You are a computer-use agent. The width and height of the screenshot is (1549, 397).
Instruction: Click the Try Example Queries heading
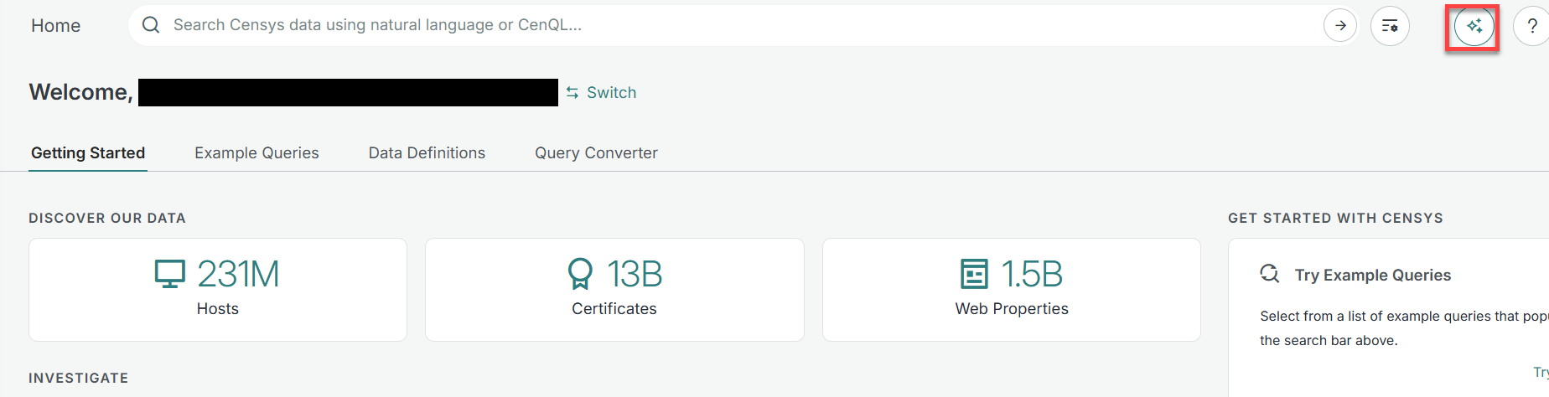point(1372,275)
